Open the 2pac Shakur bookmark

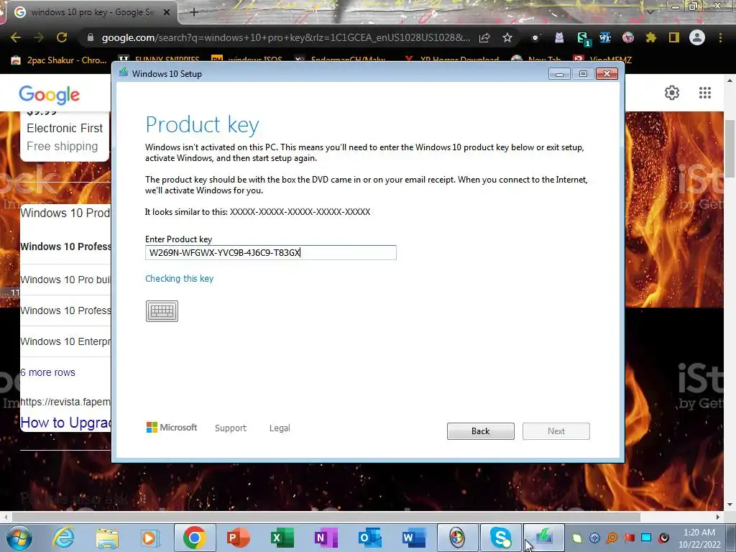tap(59, 60)
